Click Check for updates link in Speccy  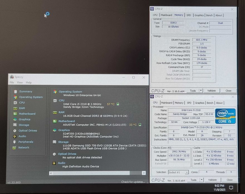point(133,182)
